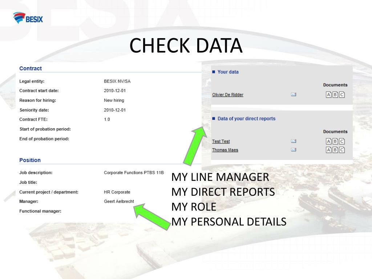
Task: Open document C for Olivier De Ridder
Action: [342, 95]
